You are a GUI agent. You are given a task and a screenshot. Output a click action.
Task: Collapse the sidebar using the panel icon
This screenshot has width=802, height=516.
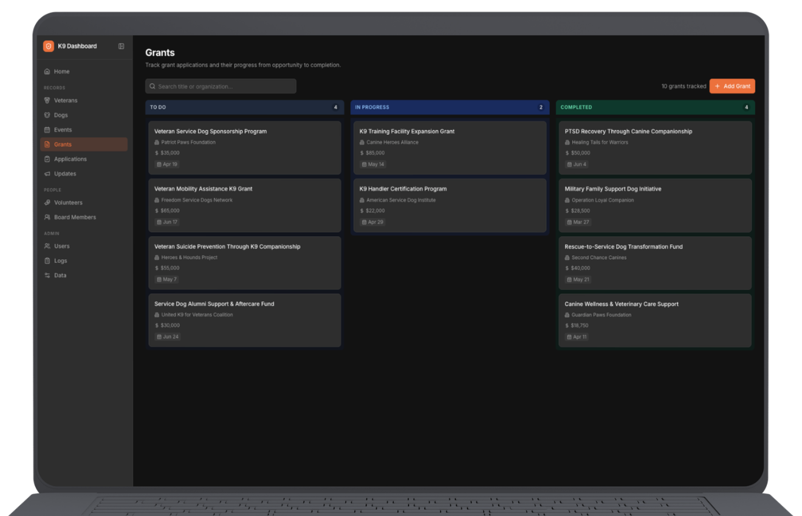[x=121, y=46]
